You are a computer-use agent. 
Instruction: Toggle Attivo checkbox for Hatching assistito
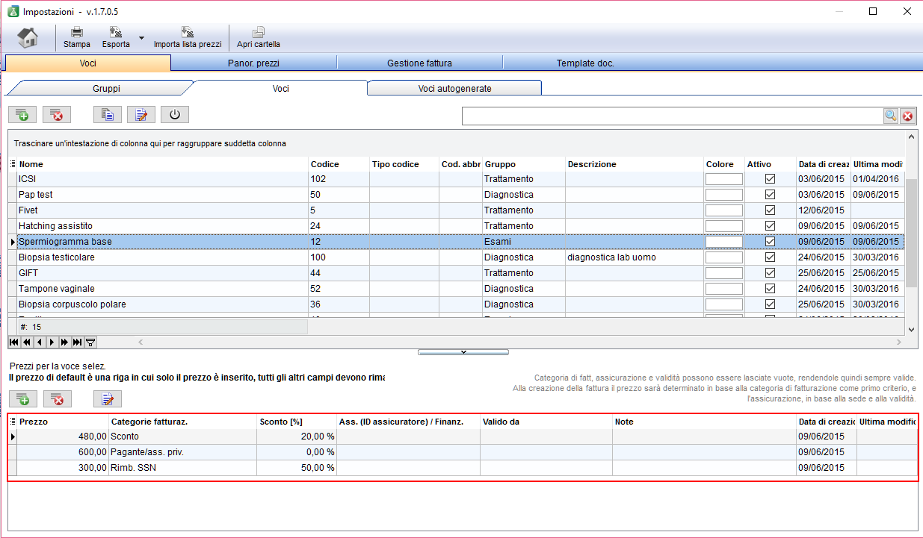point(770,226)
